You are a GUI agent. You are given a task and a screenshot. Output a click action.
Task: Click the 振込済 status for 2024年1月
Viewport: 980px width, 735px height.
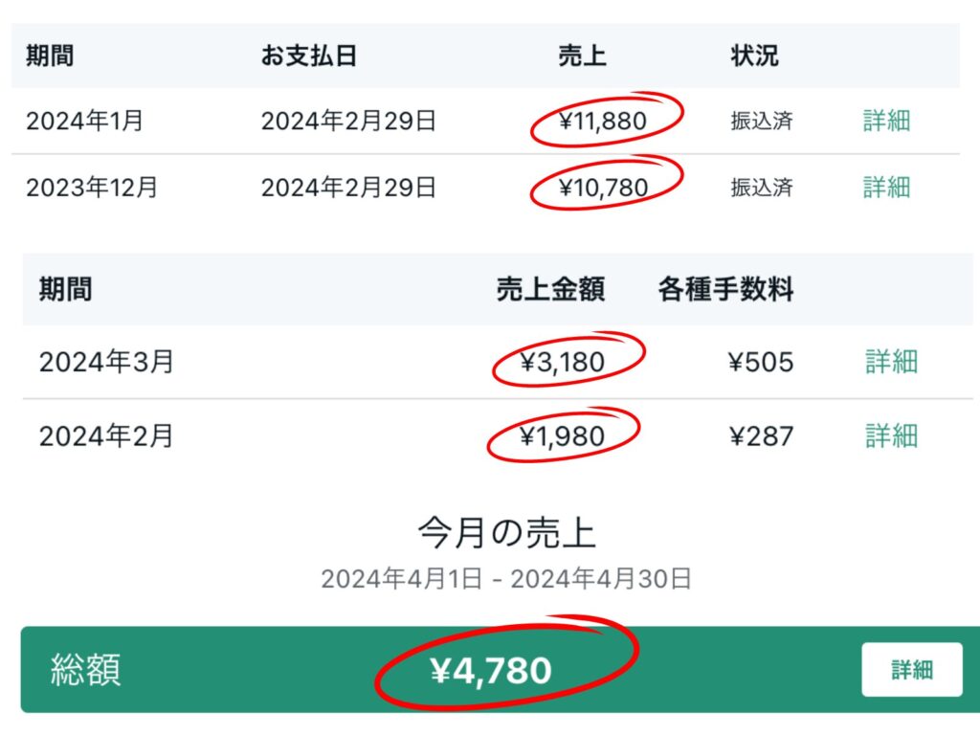pyautogui.click(x=762, y=121)
